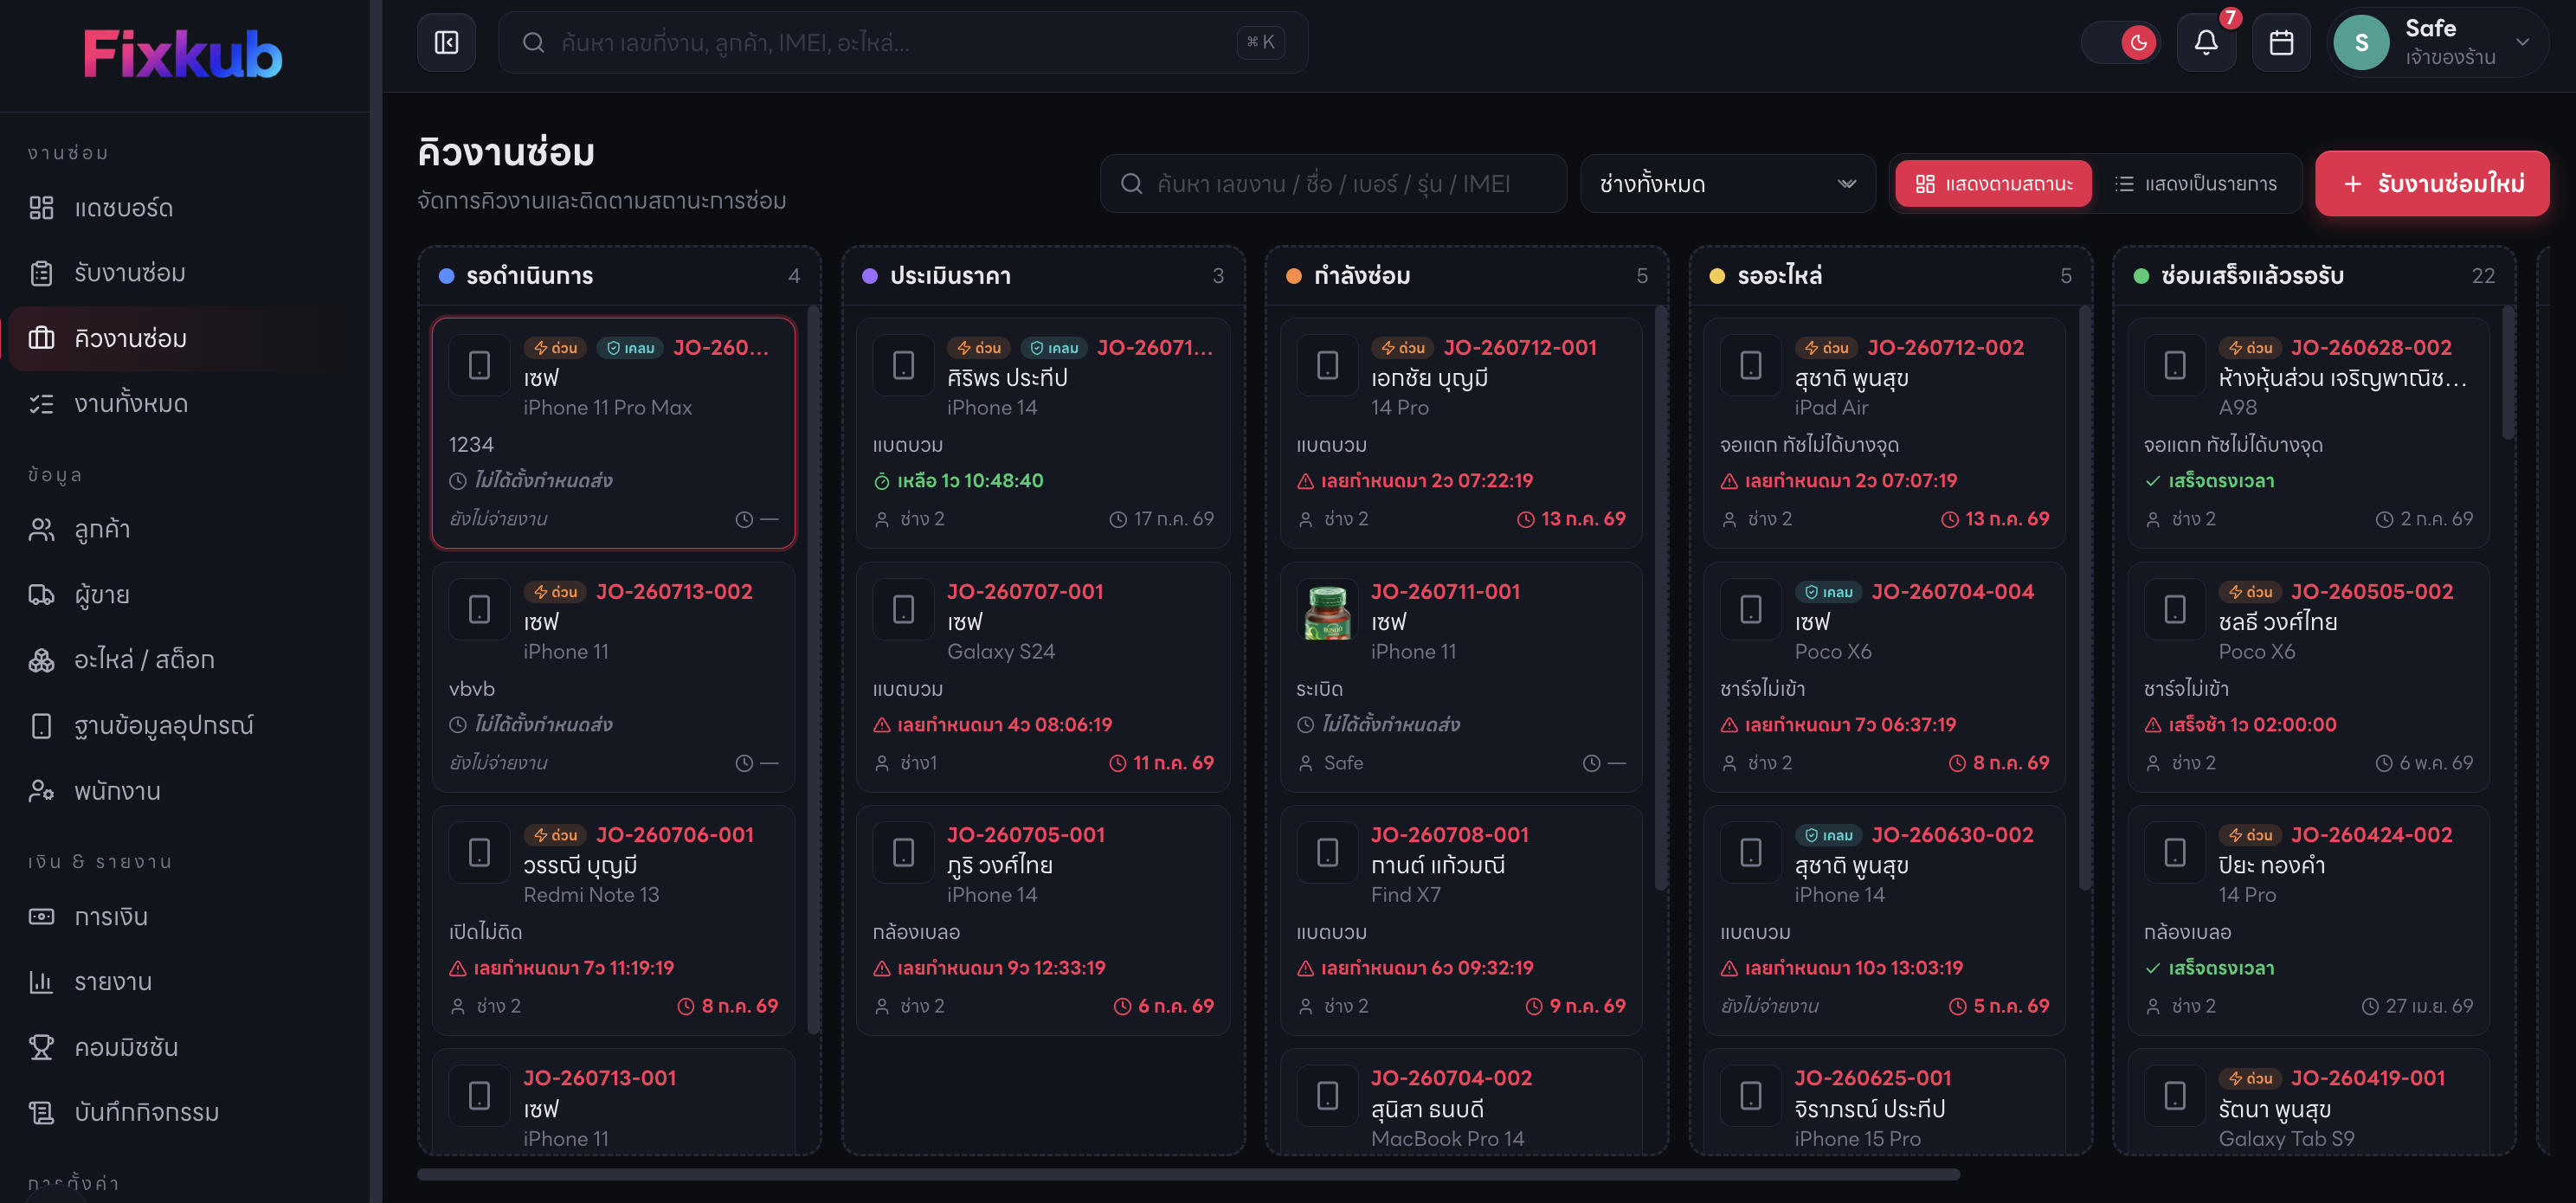Image resolution: width=2576 pixels, height=1203 pixels.
Task: Toggle dark mode switch
Action: pyautogui.click(x=2120, y=42)
